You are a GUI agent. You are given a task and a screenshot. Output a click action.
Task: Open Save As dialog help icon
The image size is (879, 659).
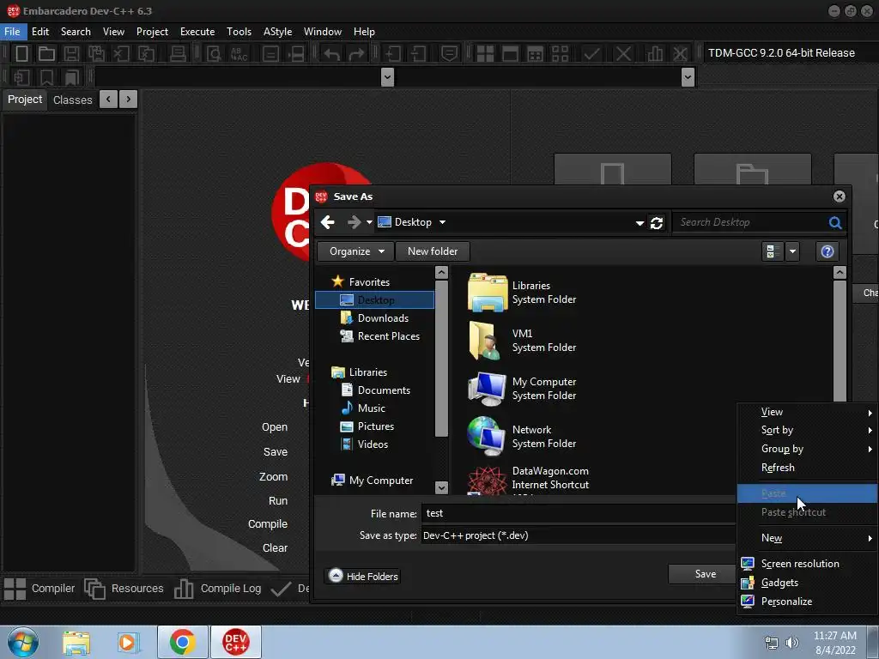click(827, 251)
